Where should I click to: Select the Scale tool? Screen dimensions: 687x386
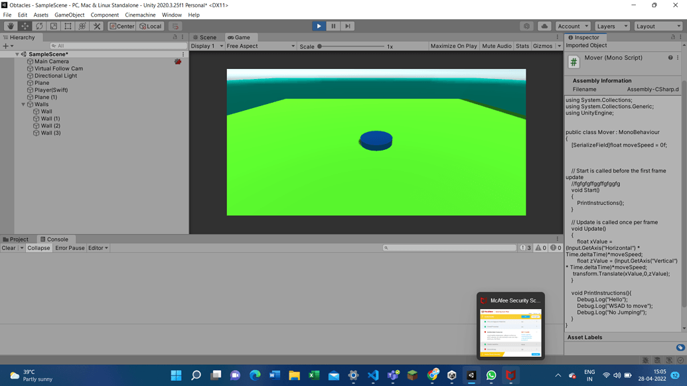[53, 26]
